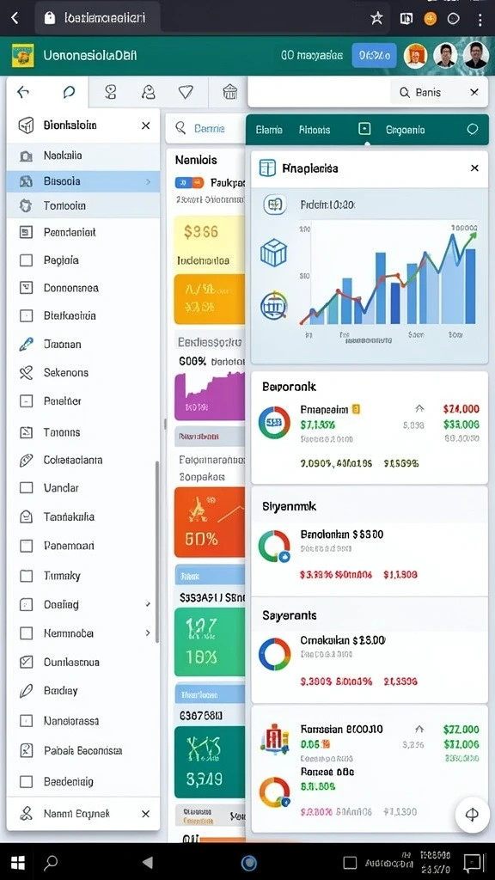This screenshot has height=880, width=495.
Task: Click the 3D cube icon beside chart
Action: (x=274, y=253)
